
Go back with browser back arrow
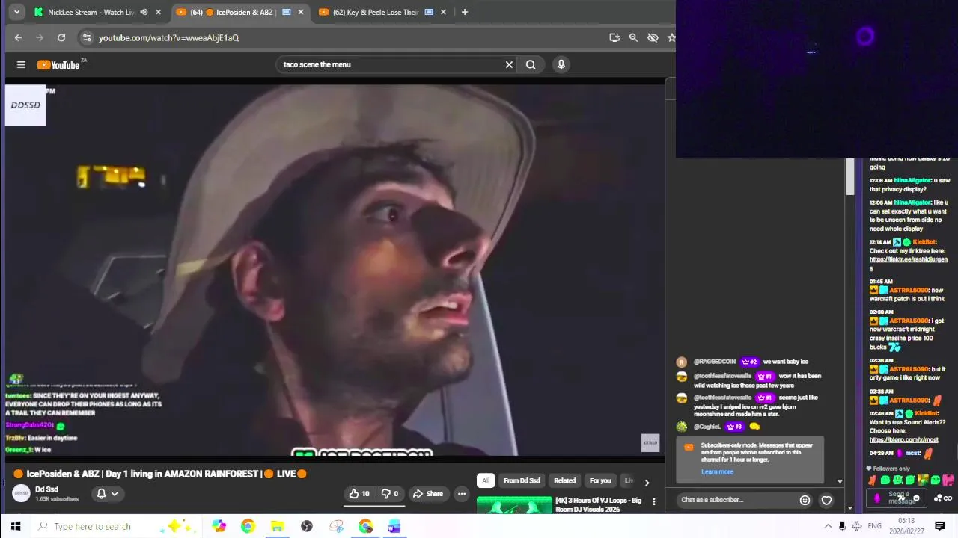click(18, 37)
